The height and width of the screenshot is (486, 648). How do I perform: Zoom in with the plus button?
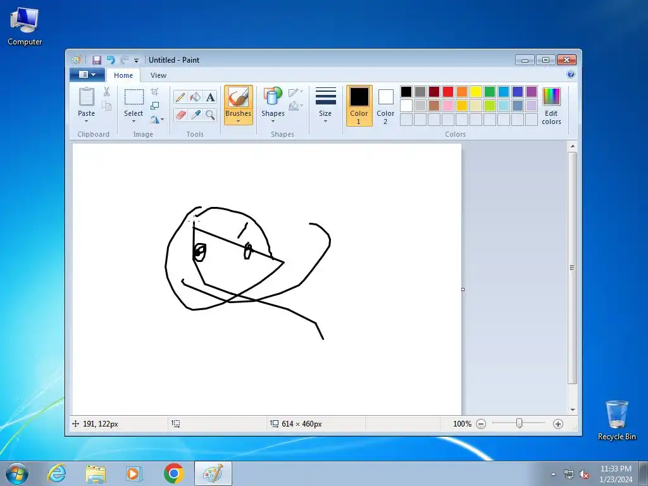pos(558,423)
